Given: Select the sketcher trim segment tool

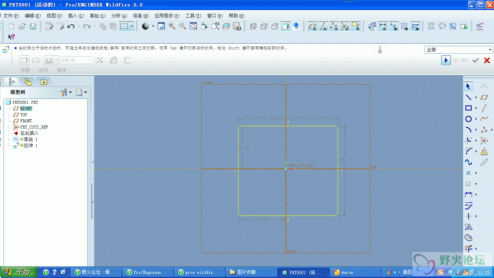Looking at the screenshot, I should click(x=468, y=248).
